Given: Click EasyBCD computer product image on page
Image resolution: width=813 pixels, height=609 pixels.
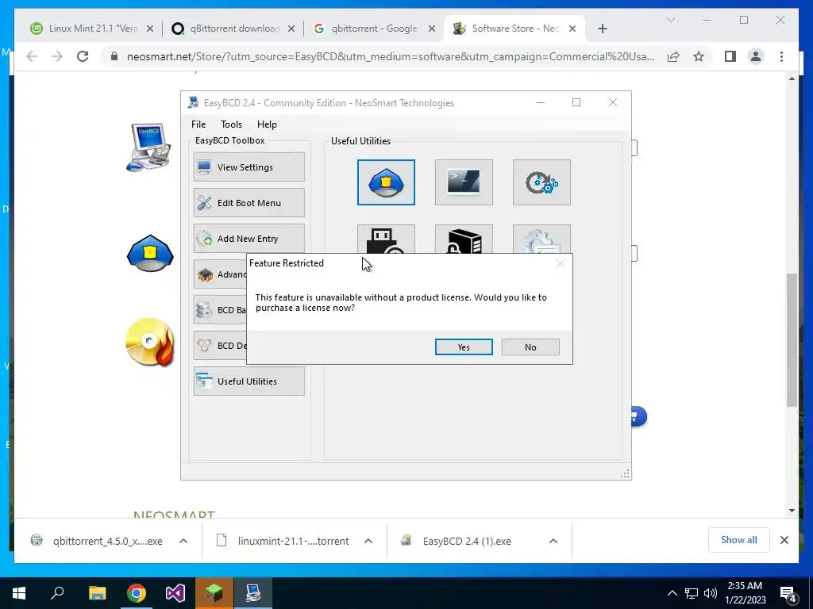Looking at the screenshot, I should (x=149, y=147).
